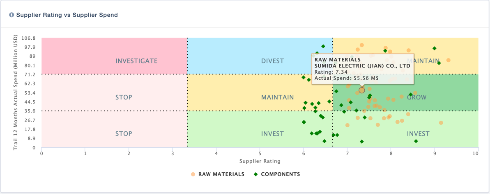The height and width of the screenshot is (194, 490).
Task: Select the highlighted Sumida Electric data point
Action: pyautogui.click(x=361, y=90)
